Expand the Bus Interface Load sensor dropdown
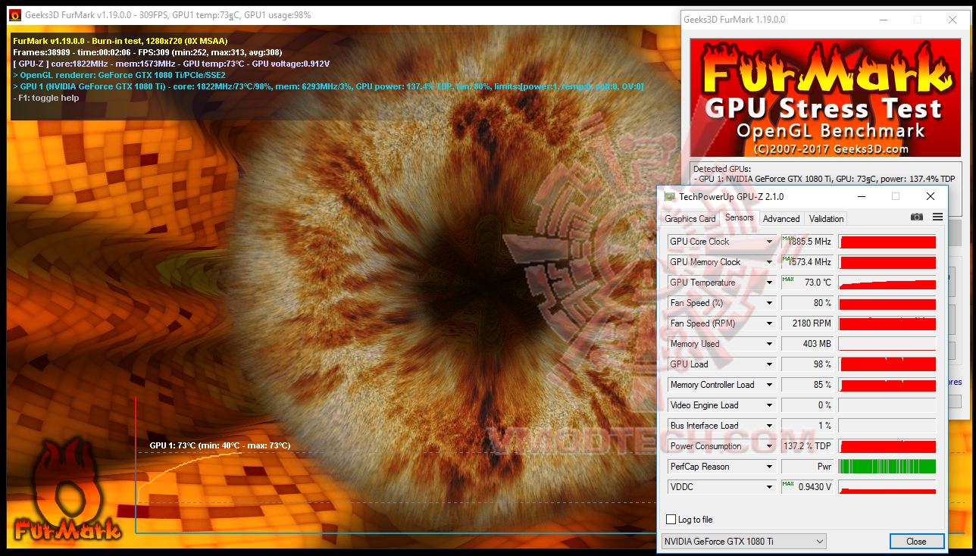 769,426
